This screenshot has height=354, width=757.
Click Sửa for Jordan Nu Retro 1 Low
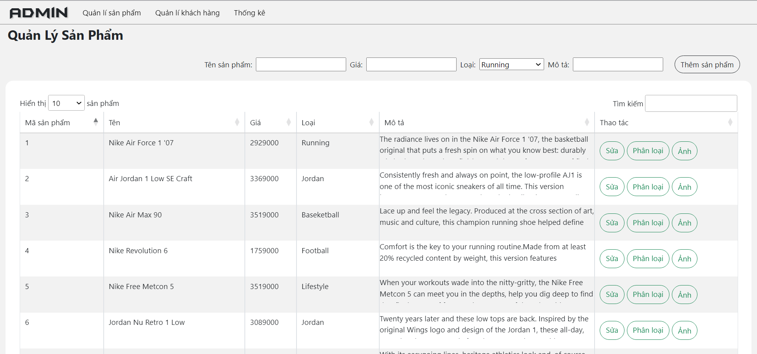(612, 330)
